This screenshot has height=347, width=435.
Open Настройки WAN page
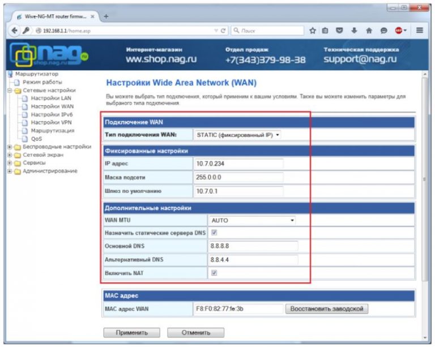tap(52, 106)
